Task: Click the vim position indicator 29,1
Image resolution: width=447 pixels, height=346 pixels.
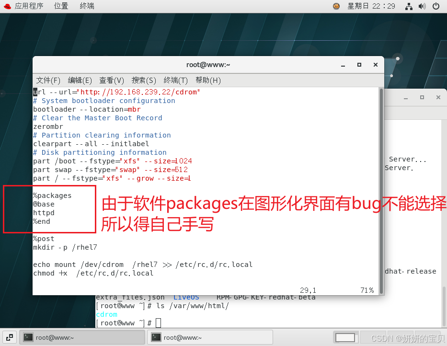Action: click(308, 290)
